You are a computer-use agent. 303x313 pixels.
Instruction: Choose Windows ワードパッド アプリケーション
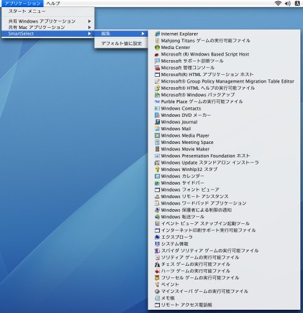point(224,203)
